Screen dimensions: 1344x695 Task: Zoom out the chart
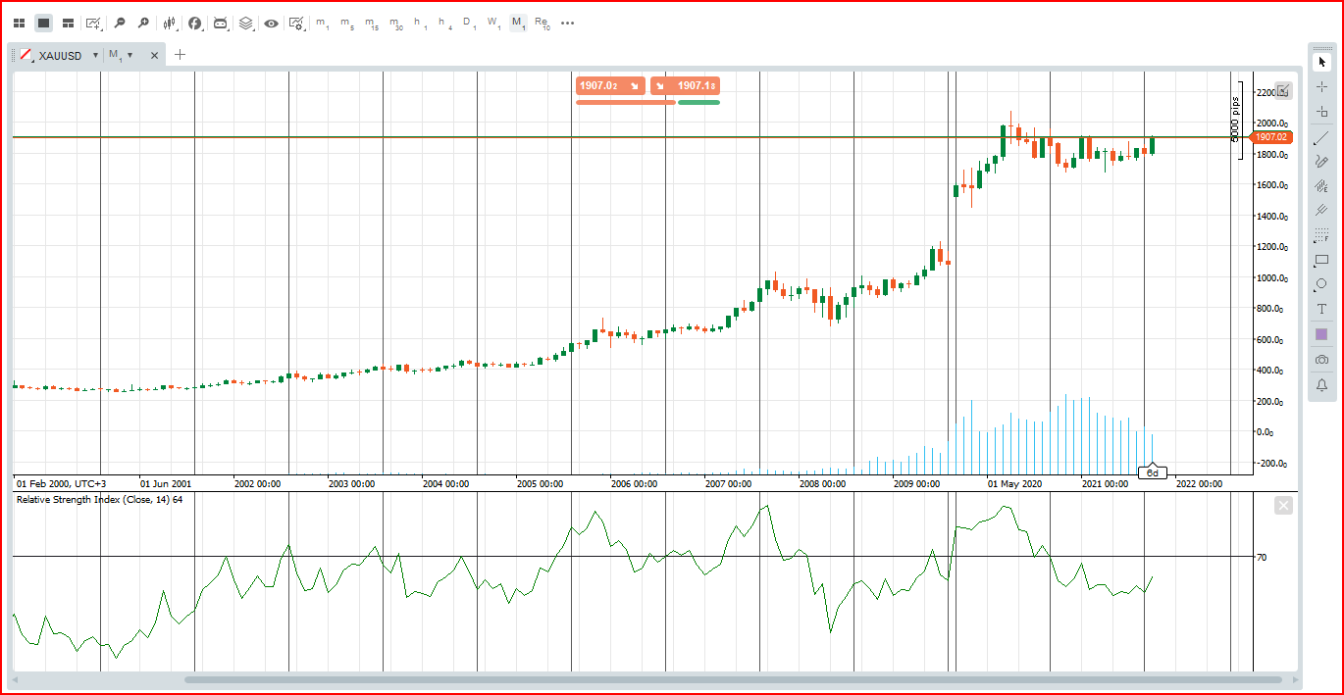120,23
